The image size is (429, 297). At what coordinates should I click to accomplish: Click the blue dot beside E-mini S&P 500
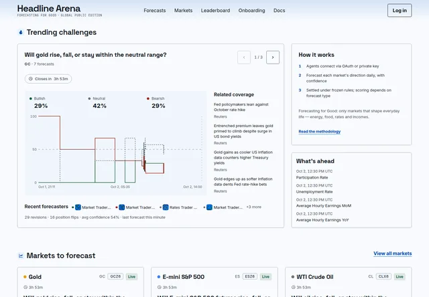coord(159,277)
